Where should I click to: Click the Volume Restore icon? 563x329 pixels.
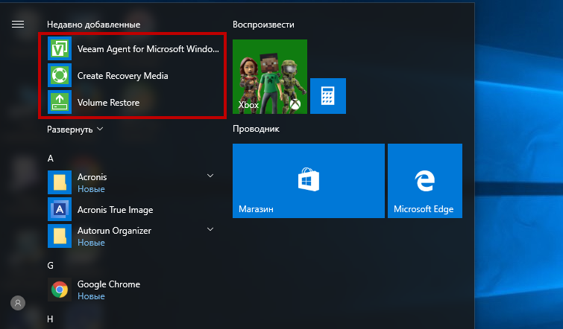point(60,102)
